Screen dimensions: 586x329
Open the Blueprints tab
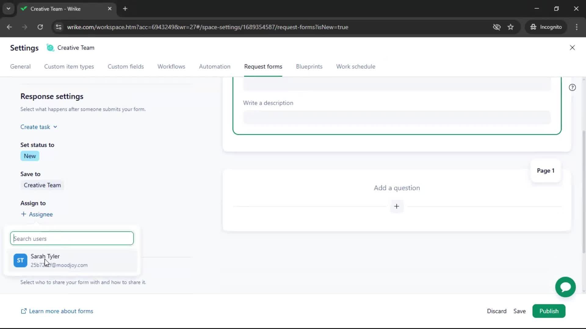click(x=309, y=66)
